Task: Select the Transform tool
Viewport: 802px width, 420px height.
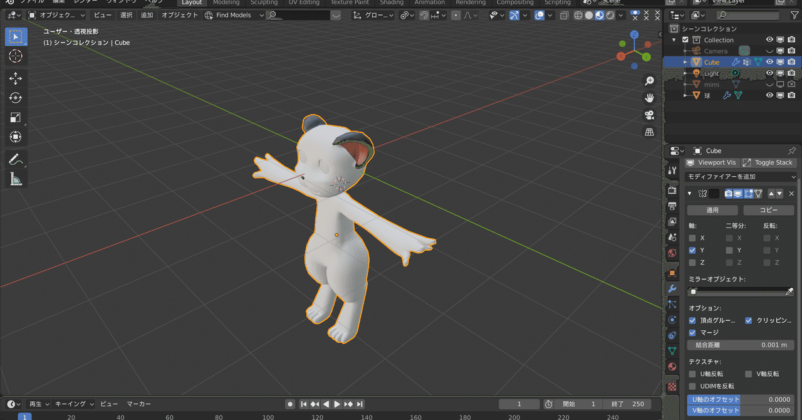Action: [16, 137]
